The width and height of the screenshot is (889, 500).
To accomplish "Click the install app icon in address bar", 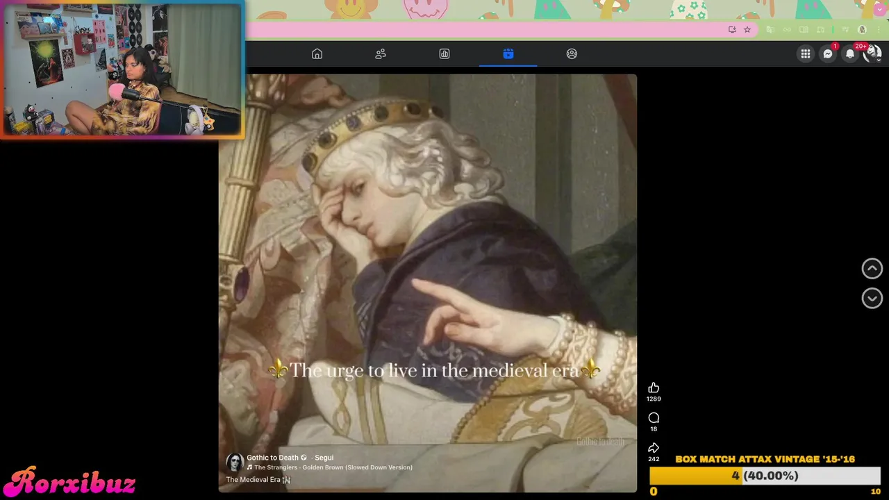I will [x=732, y=30].
